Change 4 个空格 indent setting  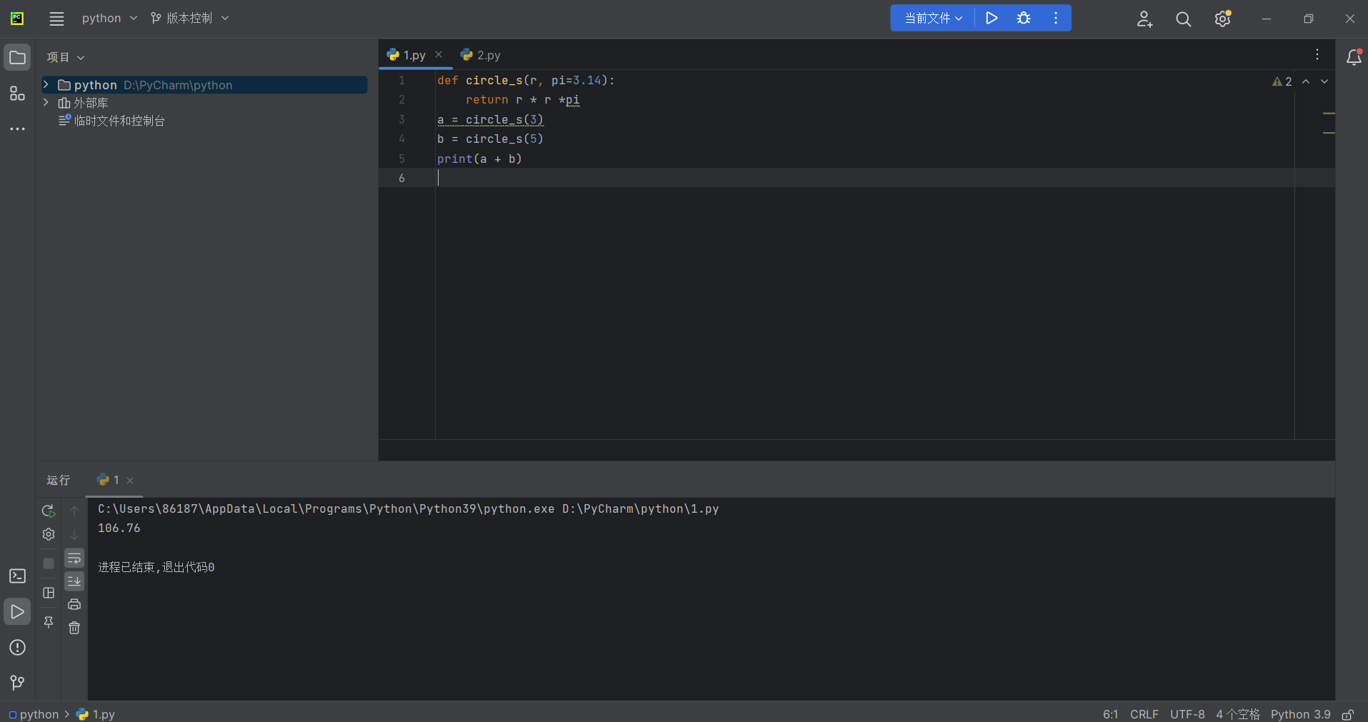(x=1238, y=714)
